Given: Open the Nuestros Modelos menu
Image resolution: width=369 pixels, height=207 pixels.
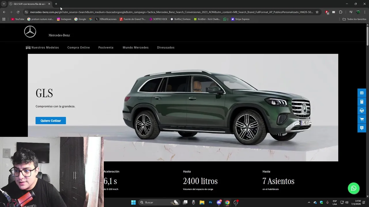Looking at the screenshot, I should click(x=45, y=47).
